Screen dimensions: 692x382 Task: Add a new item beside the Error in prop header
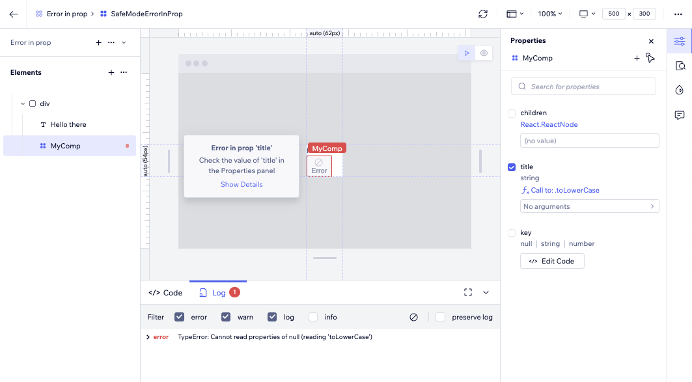pos(98,42)
